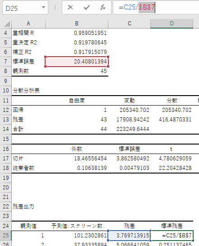Click the value 416.4870331
The image size is (199, 246).
point(175,120)
